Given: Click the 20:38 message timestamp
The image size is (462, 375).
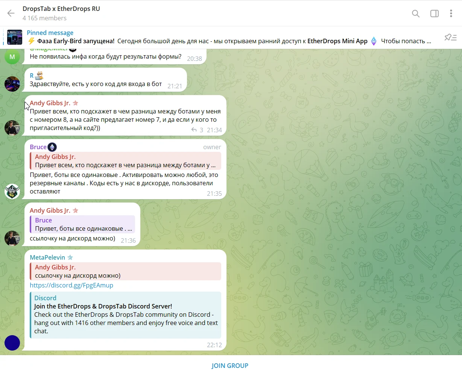Looking at the screenshot, I should click(x=195, y=59).
